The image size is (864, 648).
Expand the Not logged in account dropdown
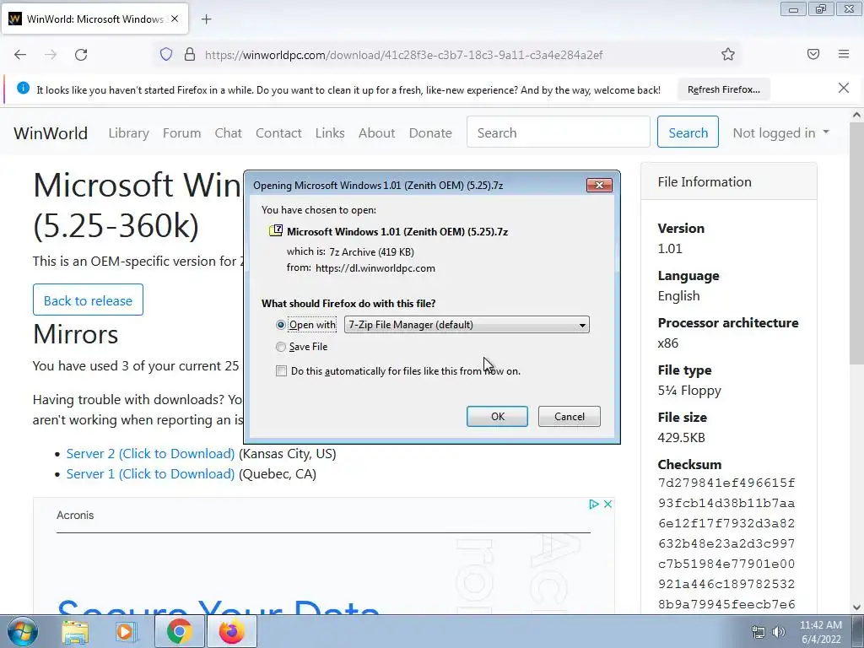click(x=780, y=132)
